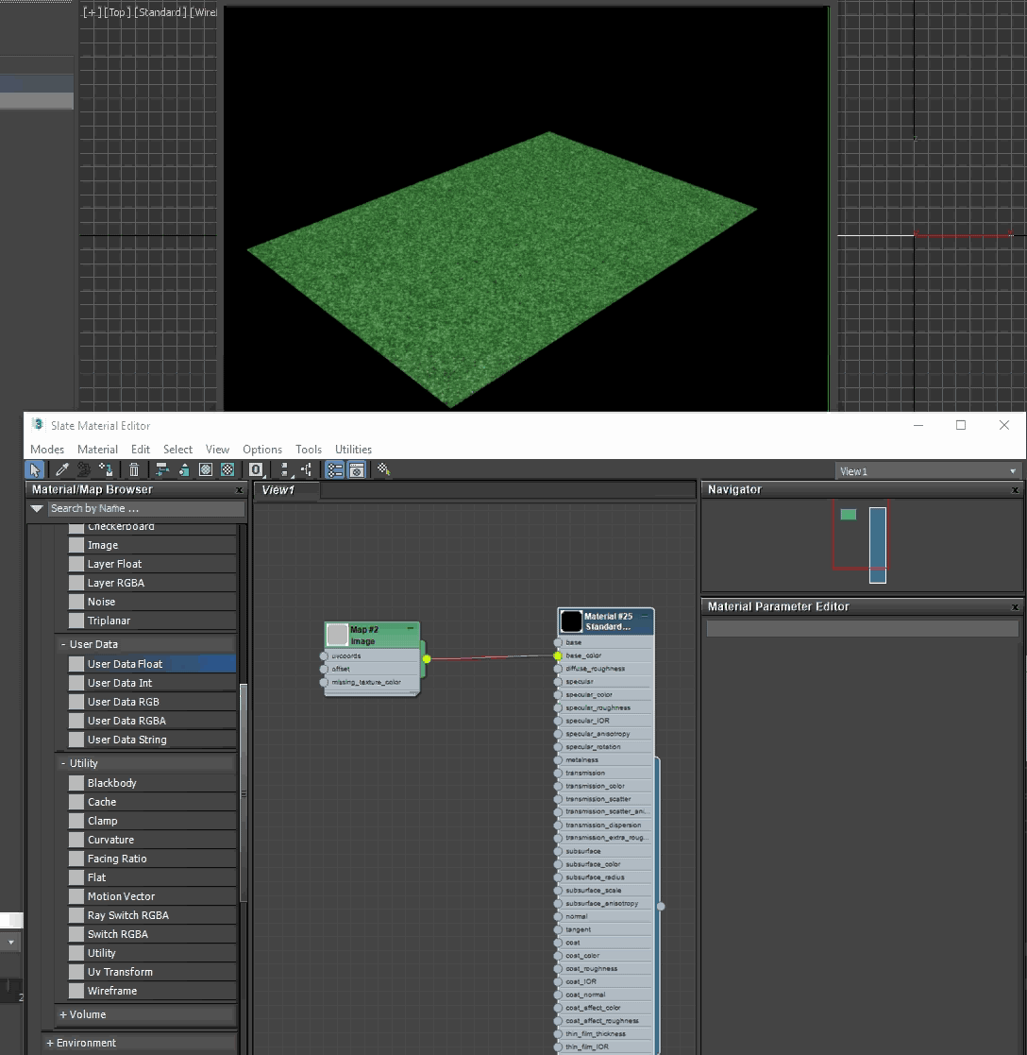Select Facing Ratio in Utility list
The height and width of the screenshot is (1055, 1027).
(x=117, y=859)
